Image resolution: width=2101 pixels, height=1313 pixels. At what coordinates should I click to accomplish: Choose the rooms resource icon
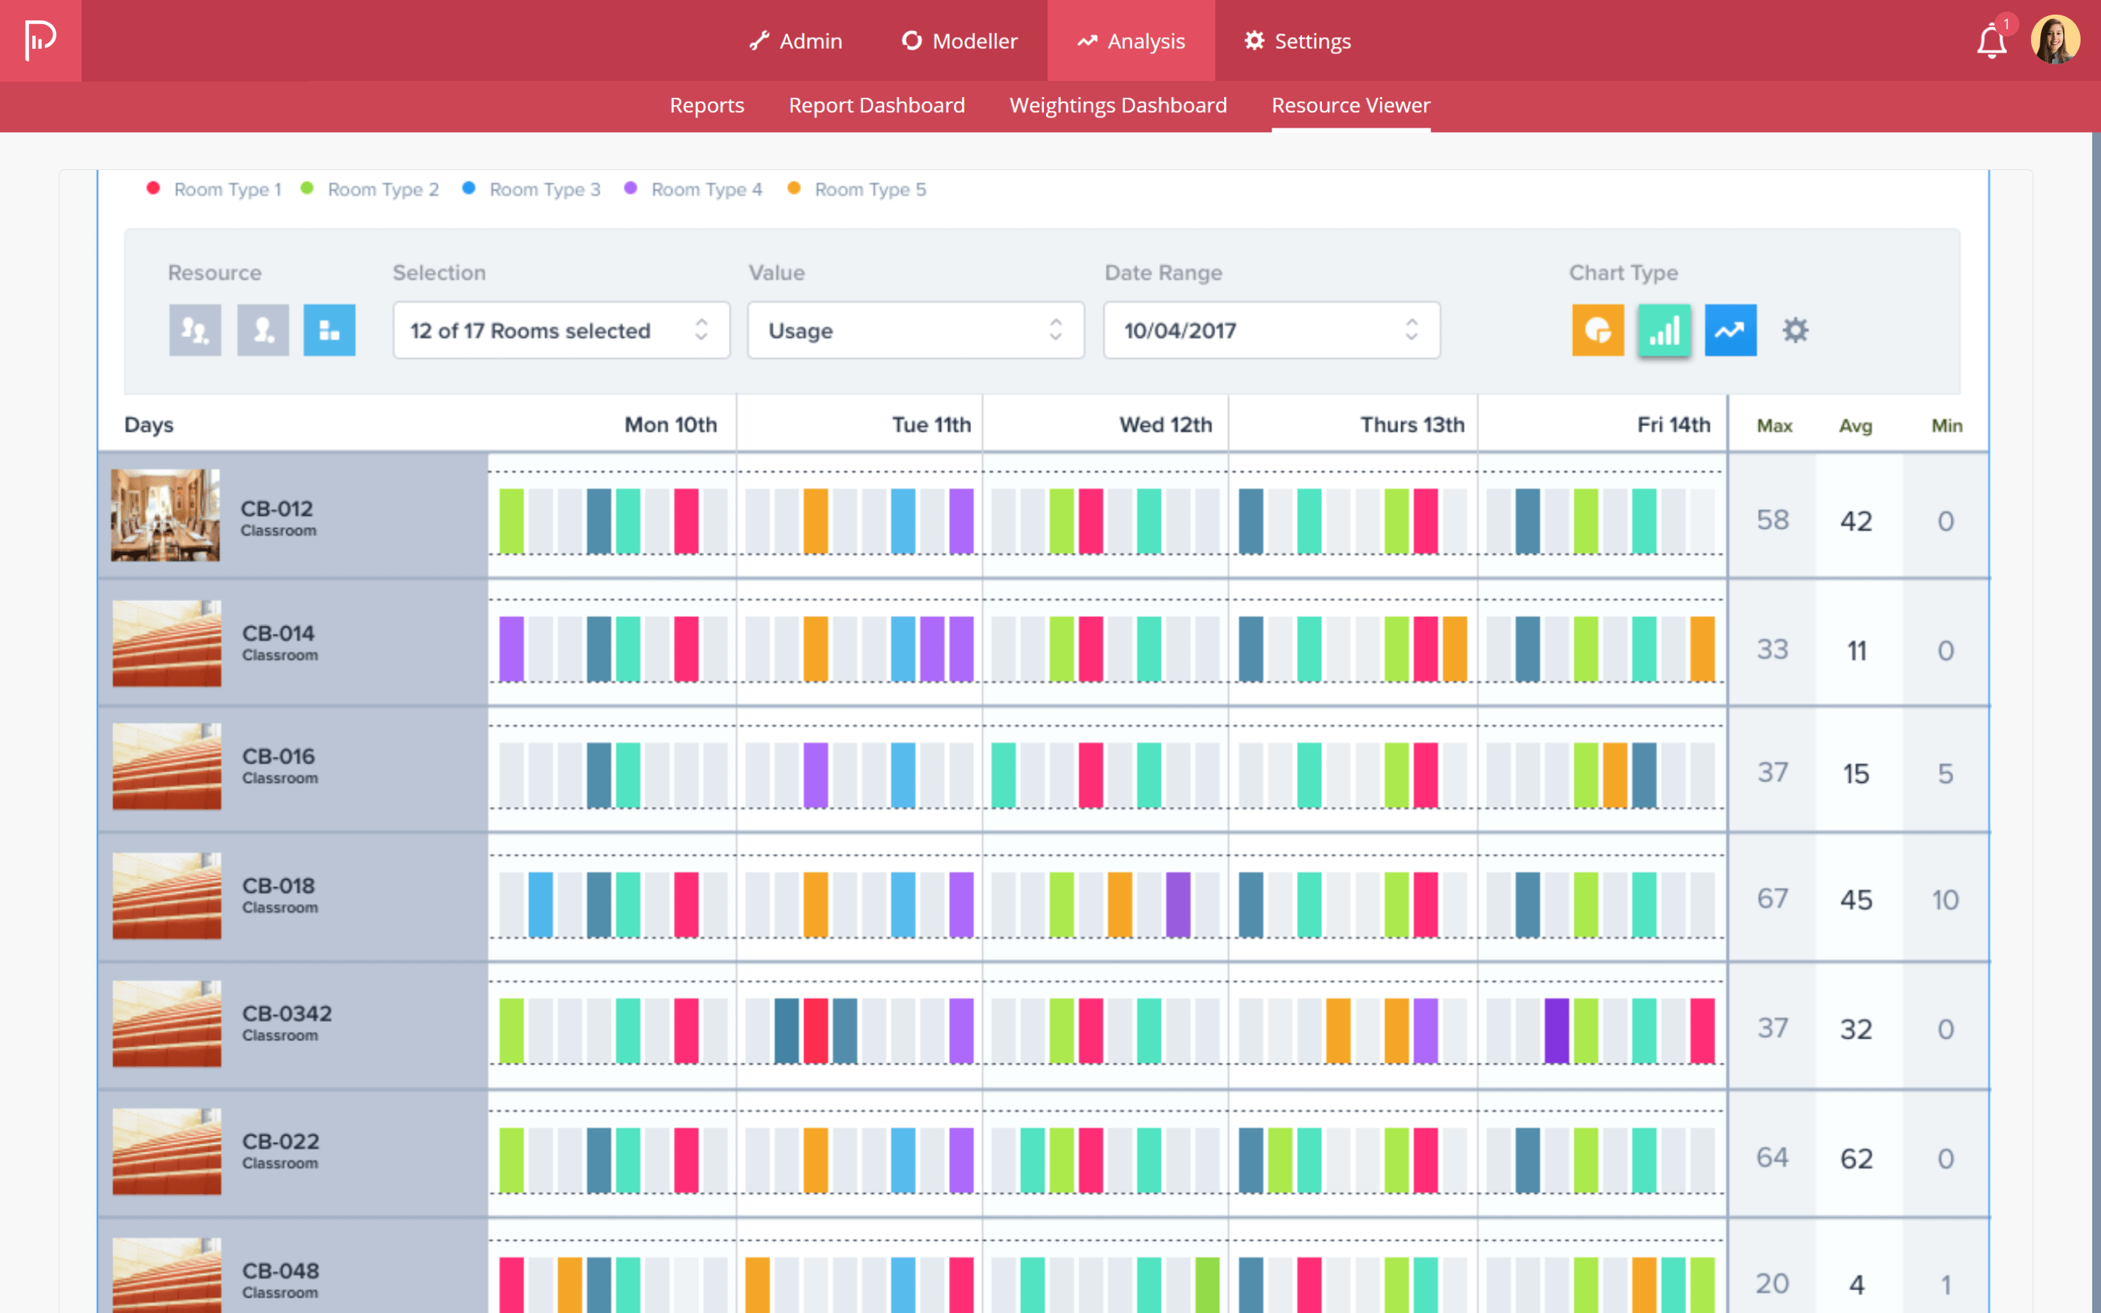[x=329, y=330]
